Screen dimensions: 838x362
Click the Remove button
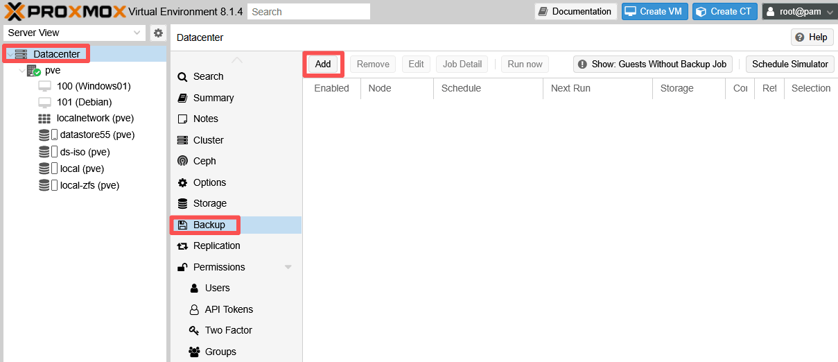pyautogui.click(x=373, y=64)
